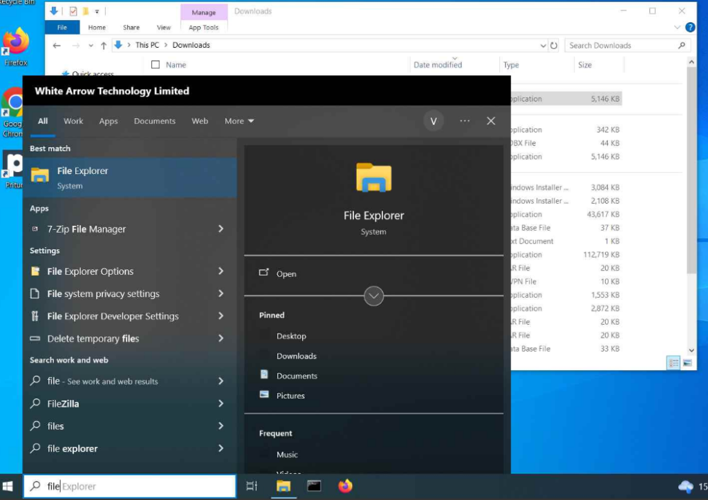Viewport: 708px width, 500px height.
Task: Open the recent locations dropdown beside Forward
Action: click(x=91, y=45)
